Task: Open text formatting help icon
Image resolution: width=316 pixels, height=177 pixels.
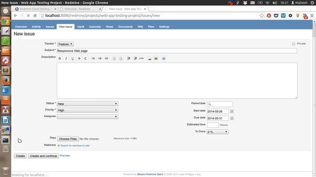Action: 164,59
